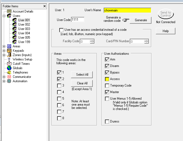Open Telephones phone icon

9,72
